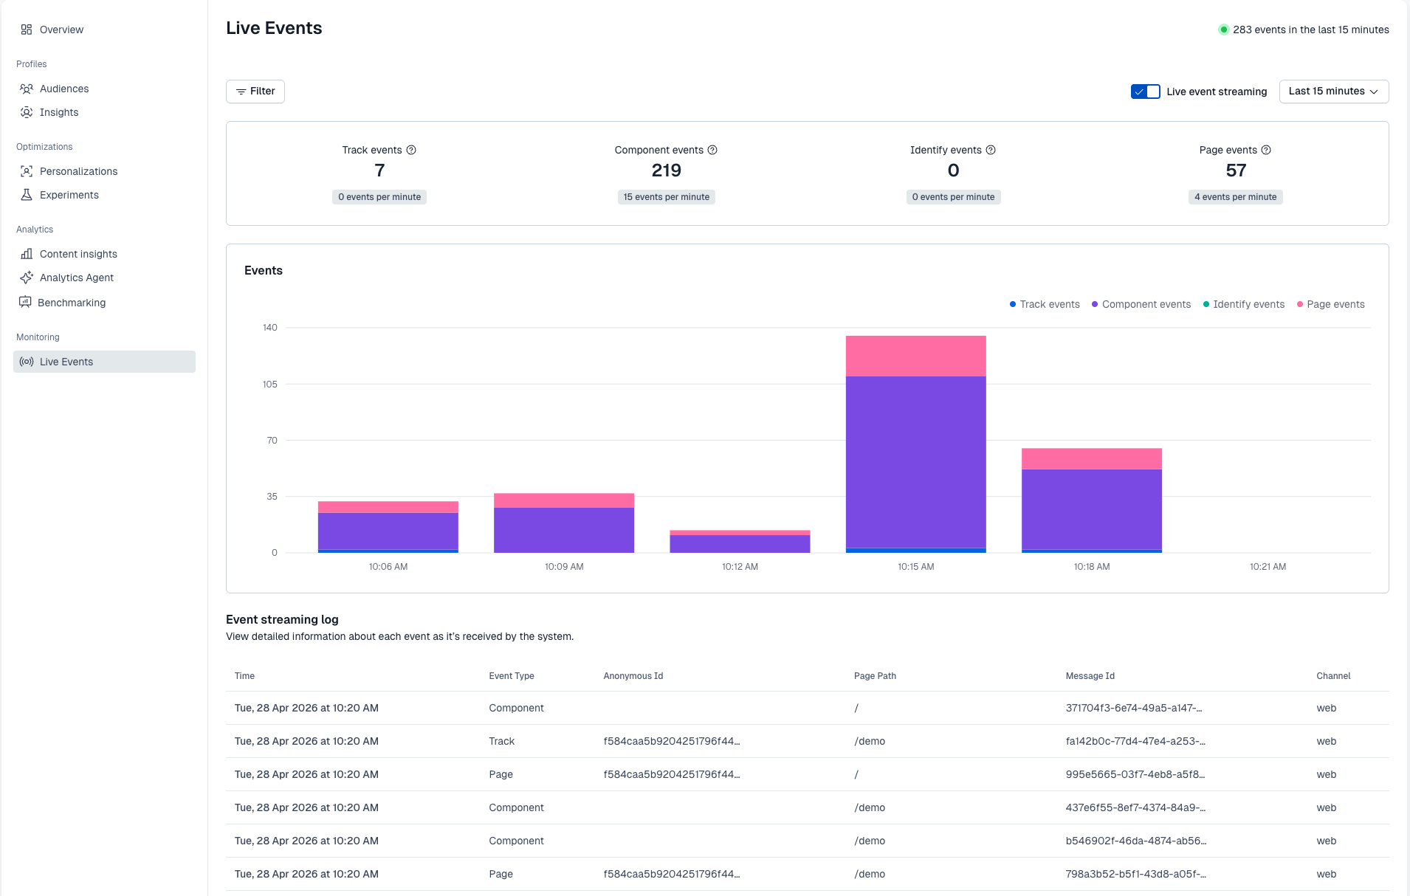
Task: Click the Analytics Agent sparkle icon
Action: pyautogui.click(x=27, y=278)
